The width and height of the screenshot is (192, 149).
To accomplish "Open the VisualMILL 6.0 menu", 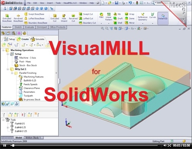I will click(70, 3).
